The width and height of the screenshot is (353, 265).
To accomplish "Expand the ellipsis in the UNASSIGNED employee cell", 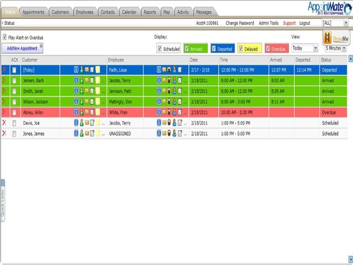I will (185, 134).
